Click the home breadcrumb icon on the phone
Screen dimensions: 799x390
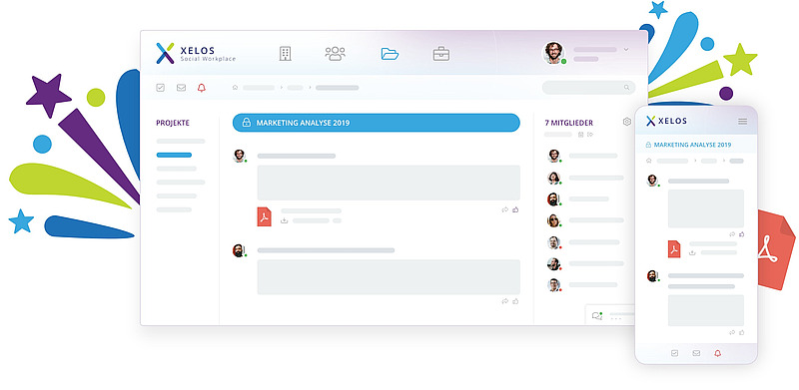(x=648, y=161)
